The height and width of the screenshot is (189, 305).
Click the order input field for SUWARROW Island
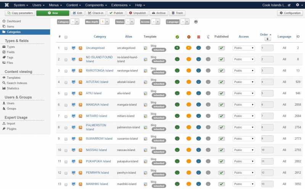point(267,139)
